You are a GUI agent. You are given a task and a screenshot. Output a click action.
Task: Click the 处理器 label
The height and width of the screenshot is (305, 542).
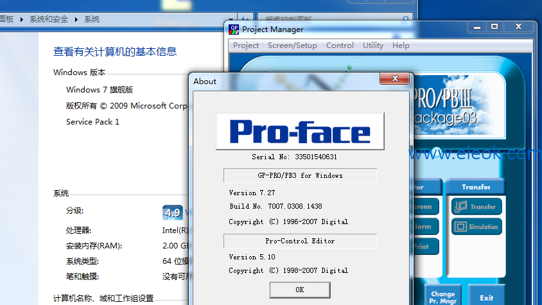point(78,231)
